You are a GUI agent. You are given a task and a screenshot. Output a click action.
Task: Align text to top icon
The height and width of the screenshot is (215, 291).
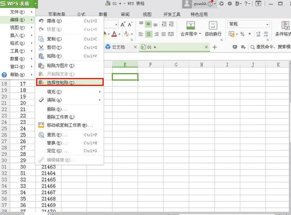(141, 24)
